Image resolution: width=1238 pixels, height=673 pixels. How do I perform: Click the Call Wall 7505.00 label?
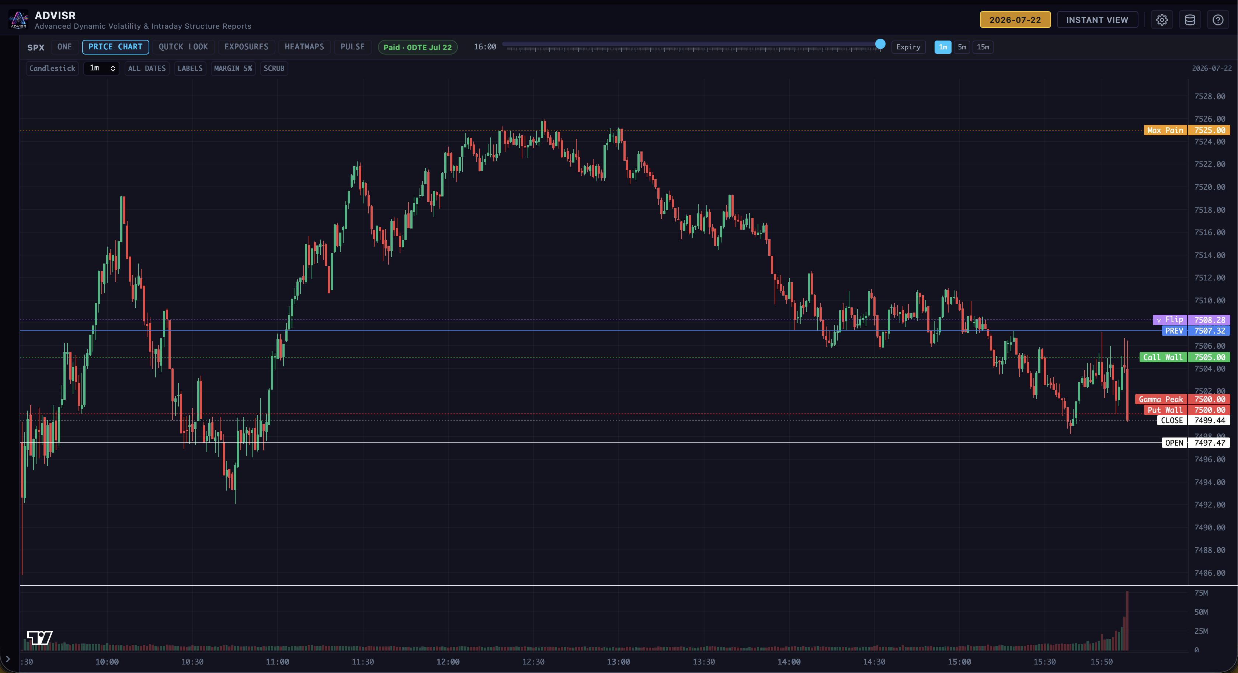[x=1184, y=357]
